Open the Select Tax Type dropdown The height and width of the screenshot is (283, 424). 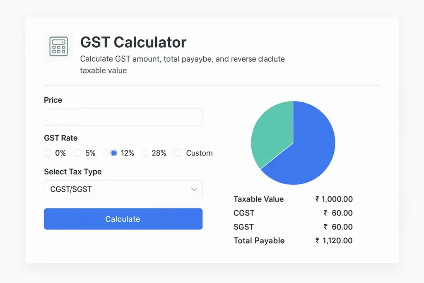(x=123, y=189)
